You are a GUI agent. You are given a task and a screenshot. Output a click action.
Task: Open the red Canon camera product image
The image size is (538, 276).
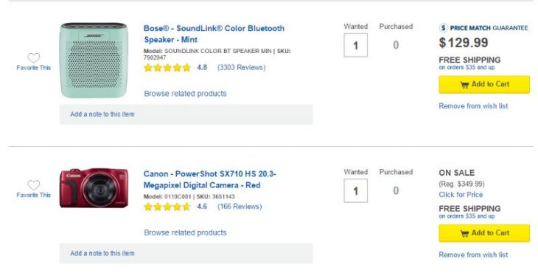(x=94, y=187)
